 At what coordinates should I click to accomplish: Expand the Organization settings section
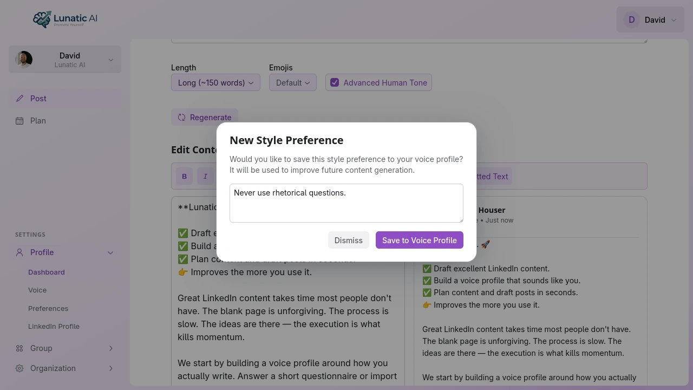65,368
